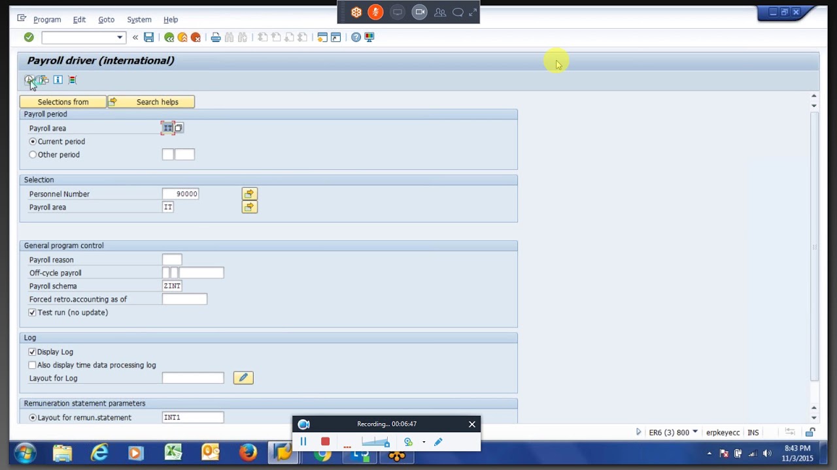The height and width of the screenshot is (470, 837).
Task: Click the remun.statement layout field INT1
Action: pos(193,417)
